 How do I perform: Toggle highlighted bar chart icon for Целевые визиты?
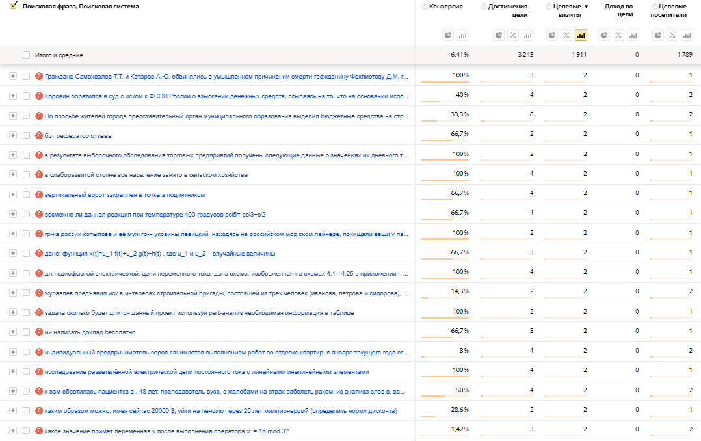(581, 35)
